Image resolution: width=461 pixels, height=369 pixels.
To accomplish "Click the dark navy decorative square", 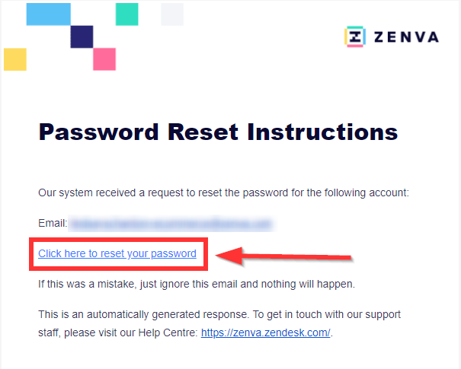I will (x=82, y=37).
